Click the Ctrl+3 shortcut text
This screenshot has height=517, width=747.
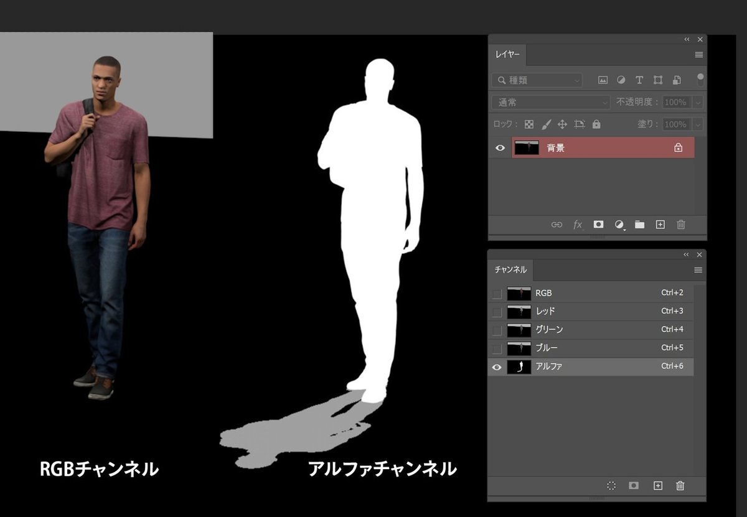tap(672, 311)
